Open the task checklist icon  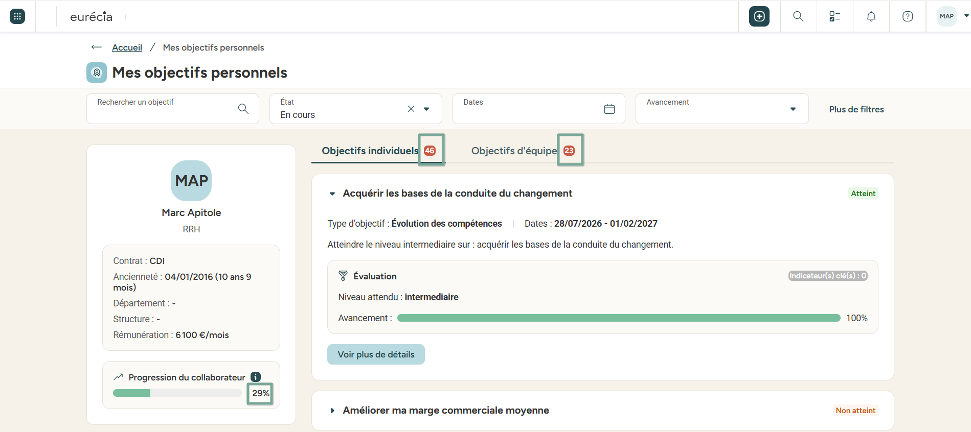834,16
